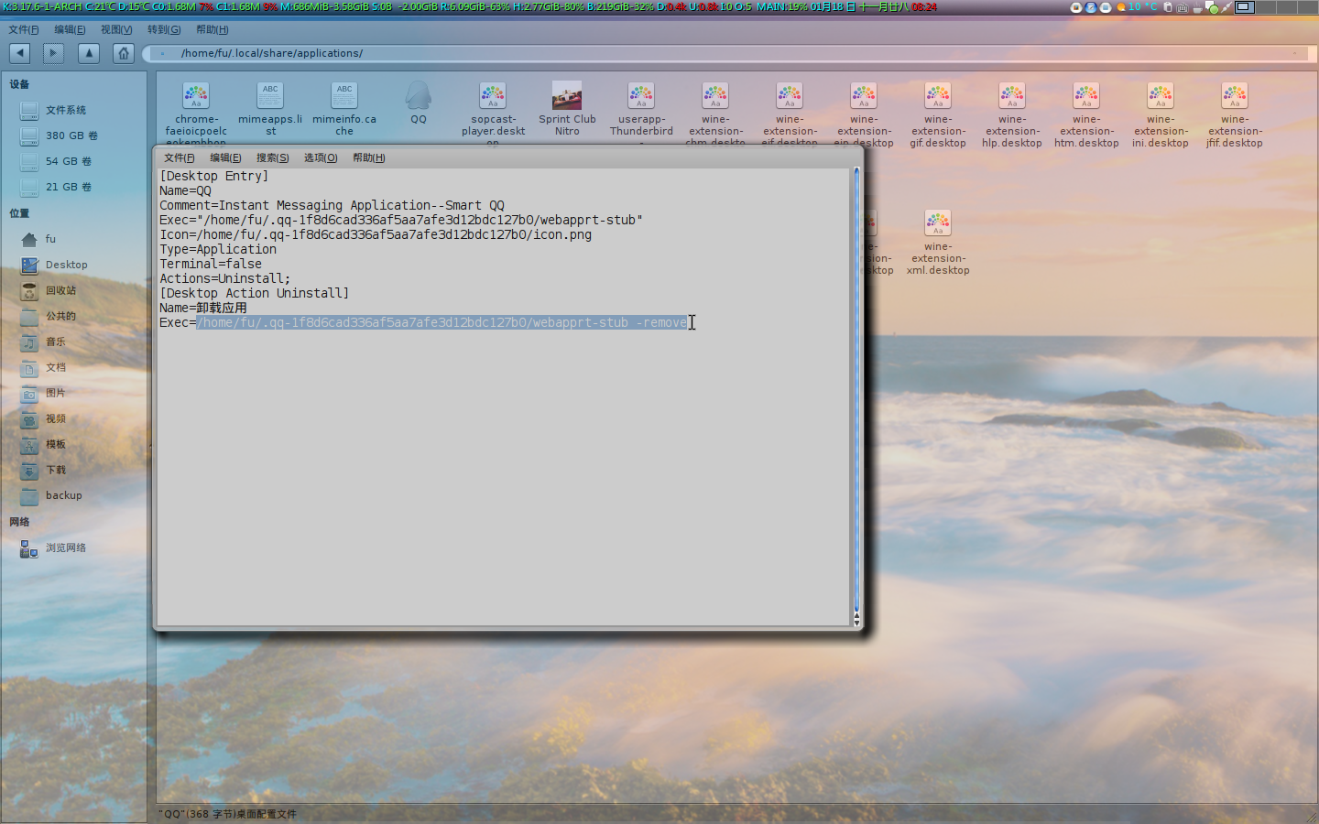Image resolution: width=1319 pixels, height=824 pixels.
Task: Click the [Desktop Entry] line in editor
Action: pos(214,176)
